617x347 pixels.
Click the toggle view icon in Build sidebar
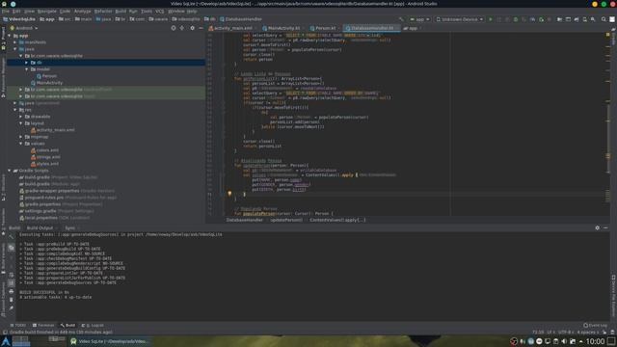[x=11, y=248]
